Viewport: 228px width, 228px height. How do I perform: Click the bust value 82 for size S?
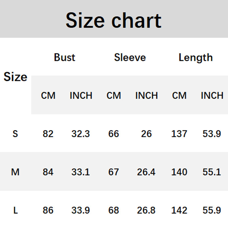[x=48, y=133]
